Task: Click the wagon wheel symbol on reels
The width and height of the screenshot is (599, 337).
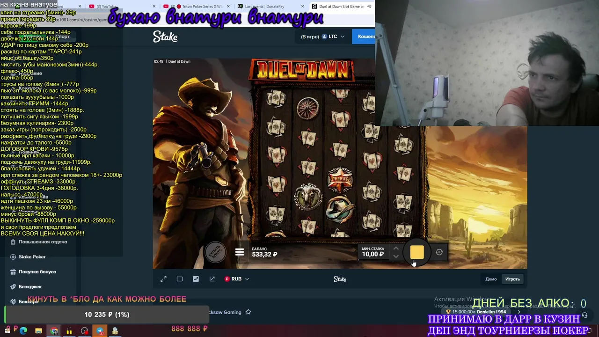Action: pyautogui.click(x=307, y=109)
